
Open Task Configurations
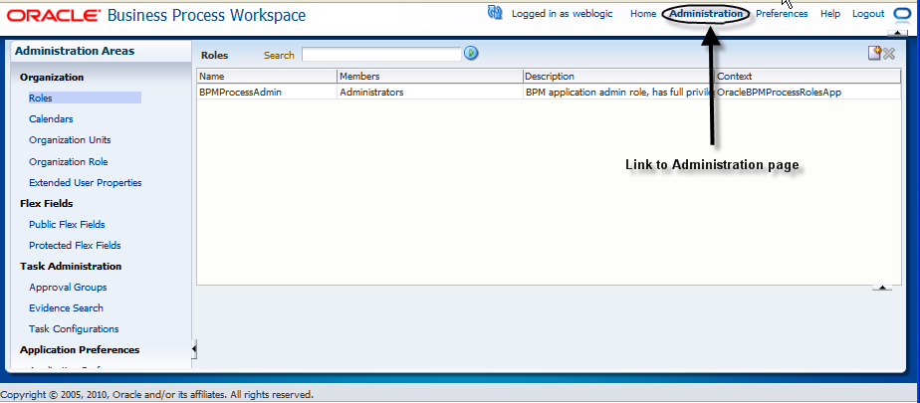point(74,329)
